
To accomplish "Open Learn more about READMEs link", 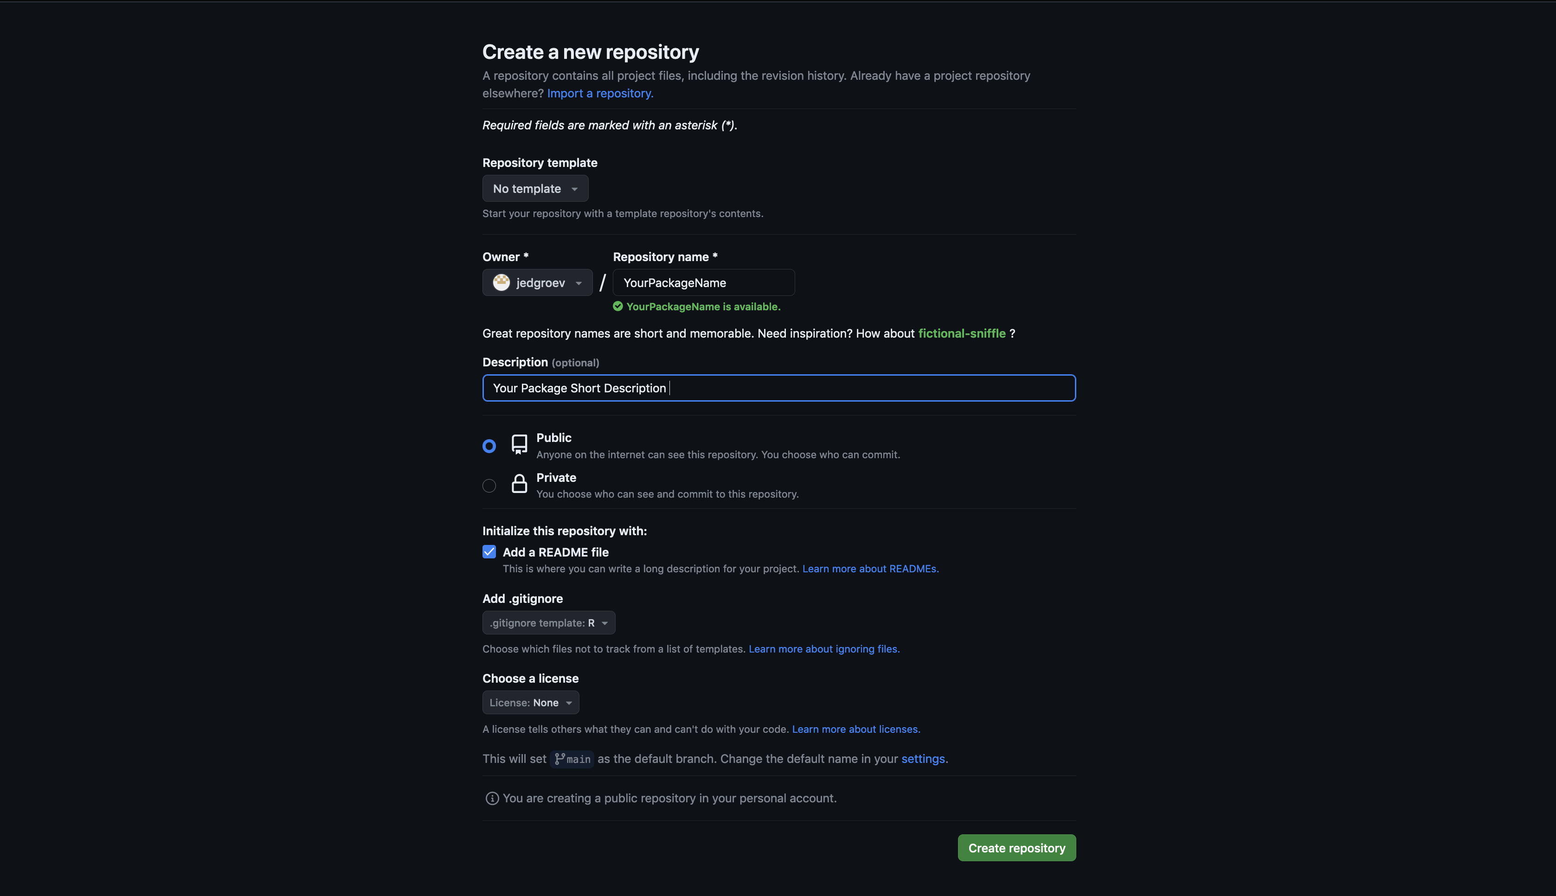I will [x=870, y=569].
